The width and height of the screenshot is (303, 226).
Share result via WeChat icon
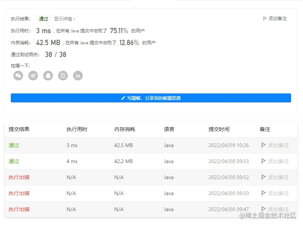tap(18, 76)
